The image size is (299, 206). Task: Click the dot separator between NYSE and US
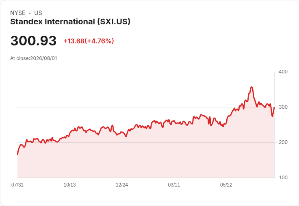point(30,13)
